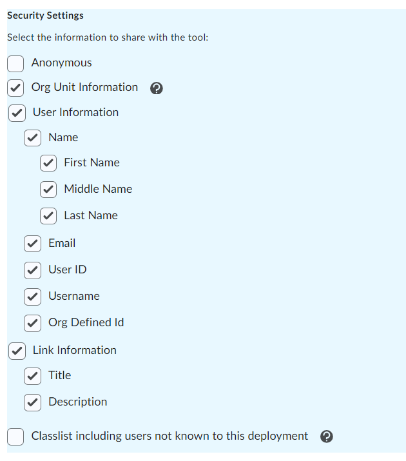The width and height of the screenshot is (406, 461).
Task: Uncheck the Email checkbox
Action: tap(33, 244)
